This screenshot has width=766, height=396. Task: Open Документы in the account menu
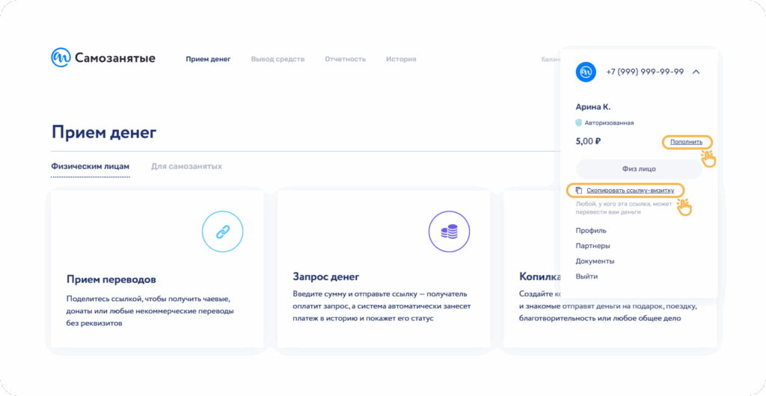point(595,262)
